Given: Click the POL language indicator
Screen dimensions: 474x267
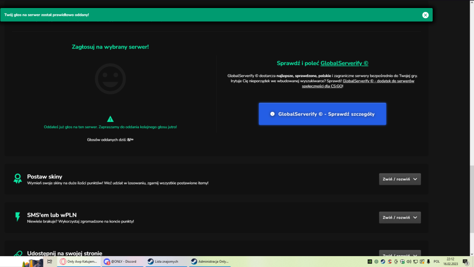Looking at the screenshot, I should pyautogui.click(x=437, y=262).
